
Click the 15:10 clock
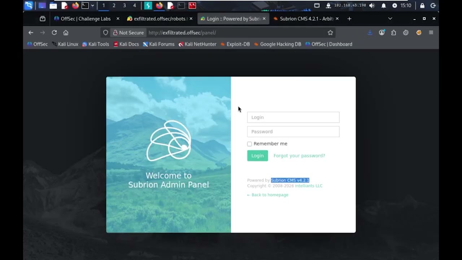point(406,5)
